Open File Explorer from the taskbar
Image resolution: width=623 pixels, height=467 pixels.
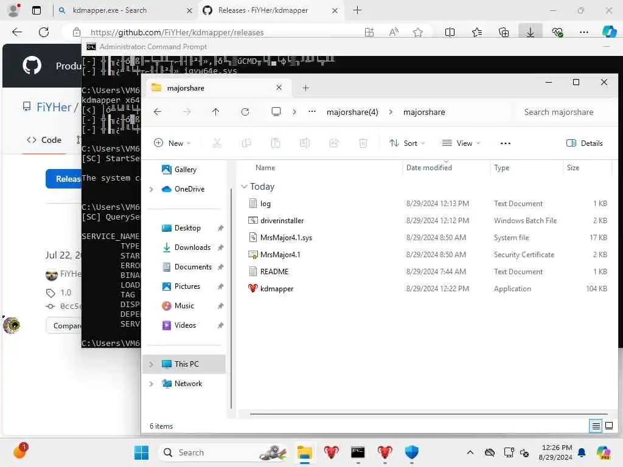305,452
